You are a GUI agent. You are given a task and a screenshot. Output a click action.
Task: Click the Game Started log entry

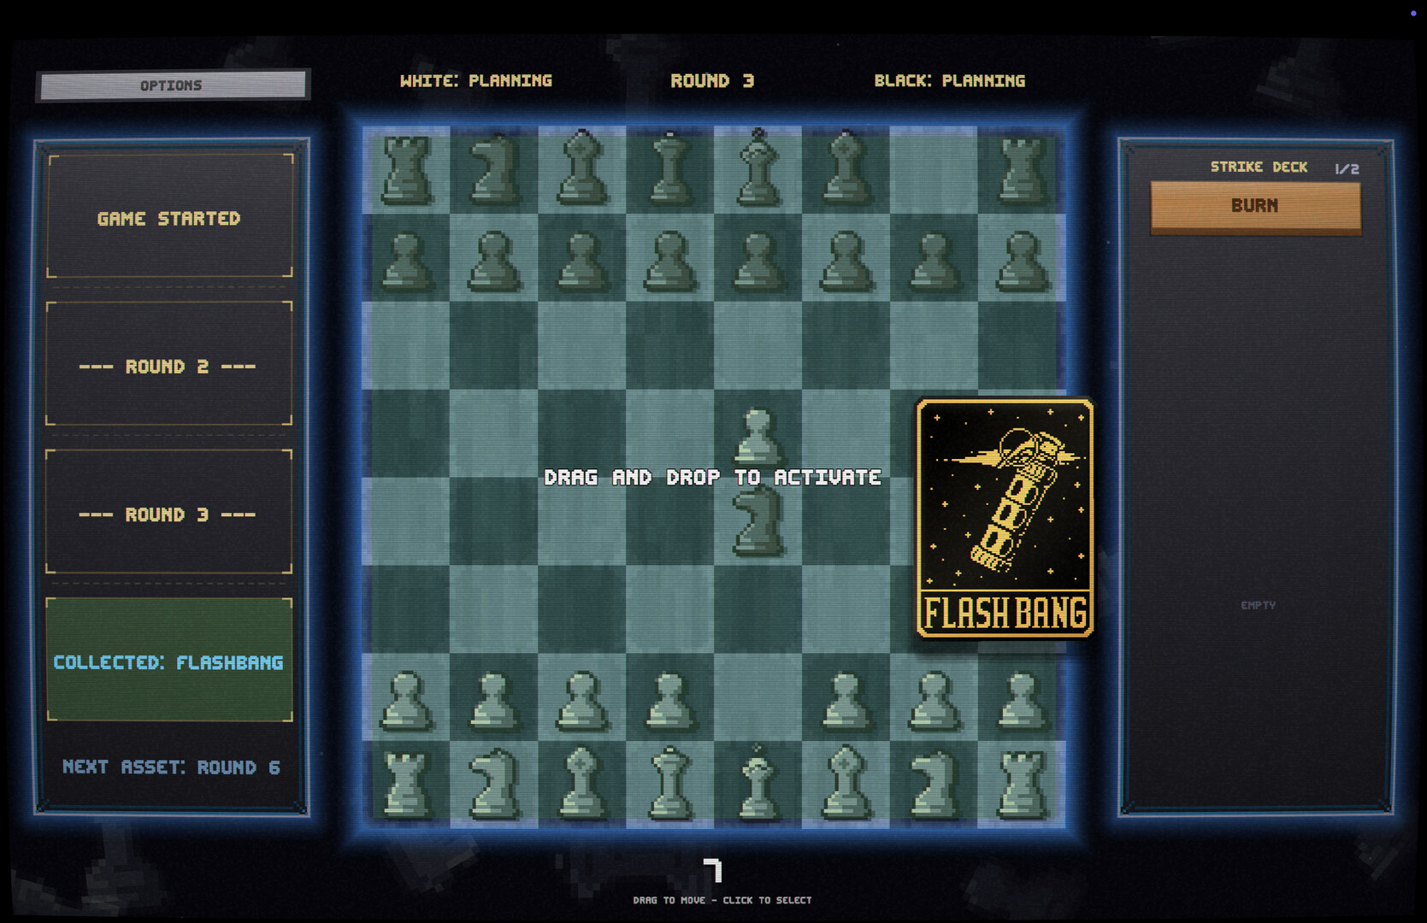point(168,219)
